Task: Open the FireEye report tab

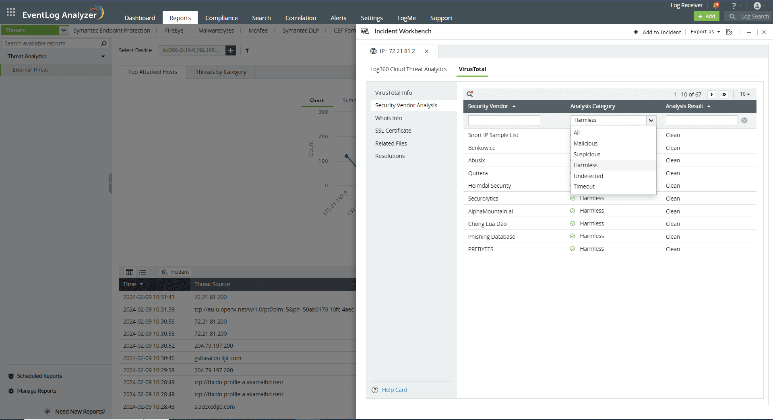Action: pos(174,31)
